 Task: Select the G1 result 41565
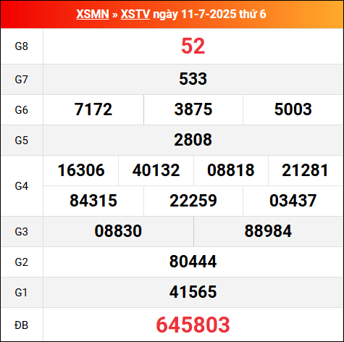(x=193, y=292)
